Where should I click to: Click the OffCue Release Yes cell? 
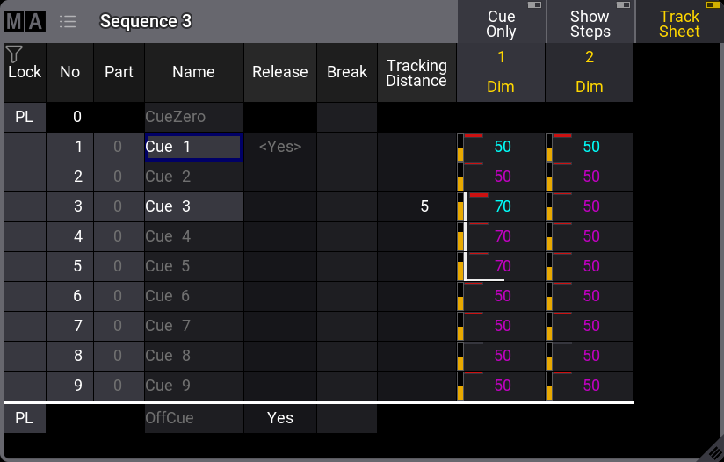pos(279,418)
